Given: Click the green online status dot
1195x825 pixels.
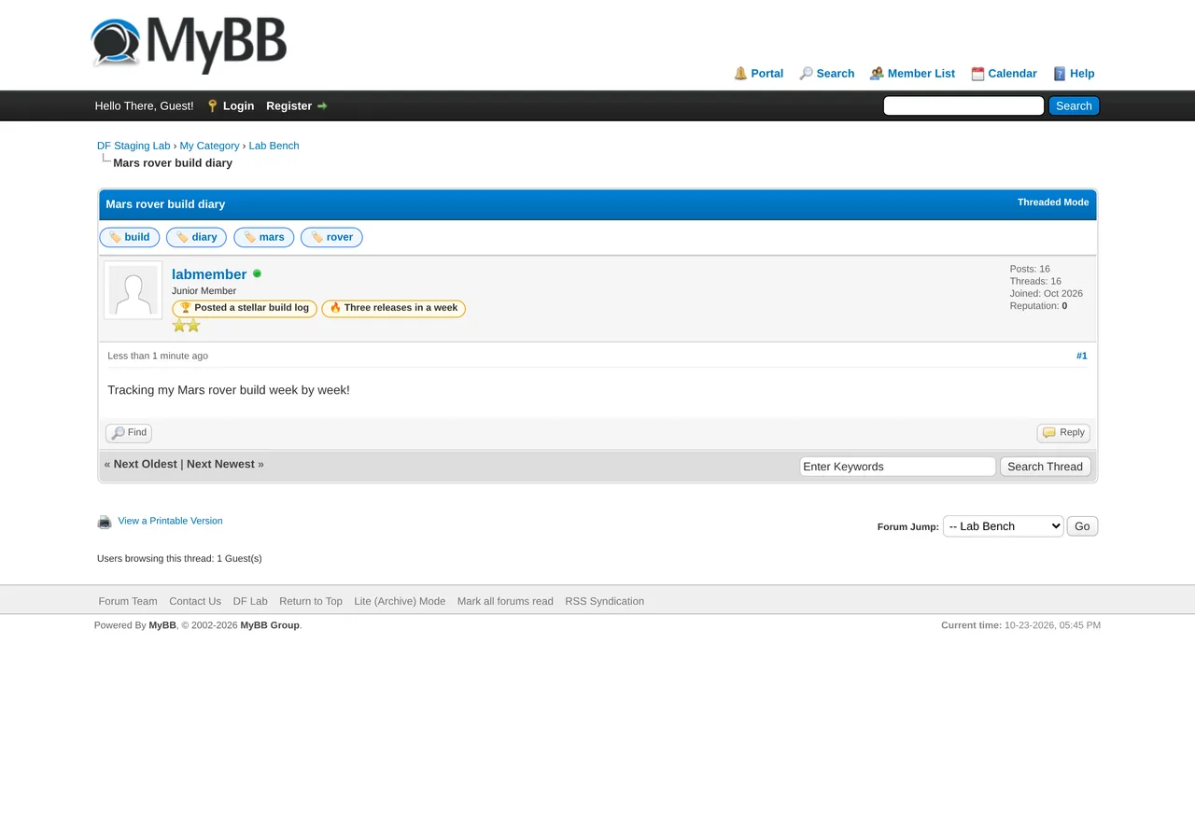Looking at the screenshot, I should tap(257, 273).
